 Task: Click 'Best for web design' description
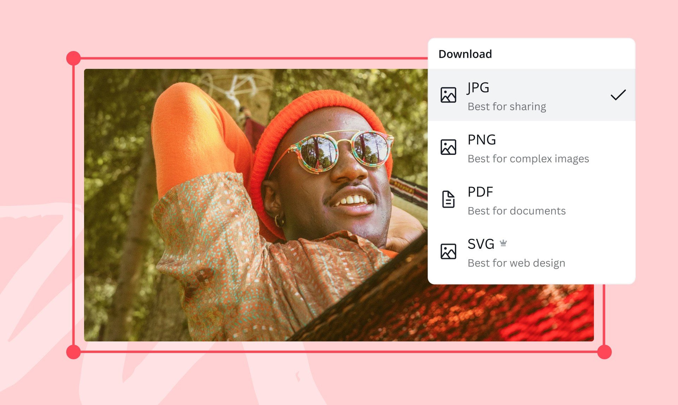516,263
